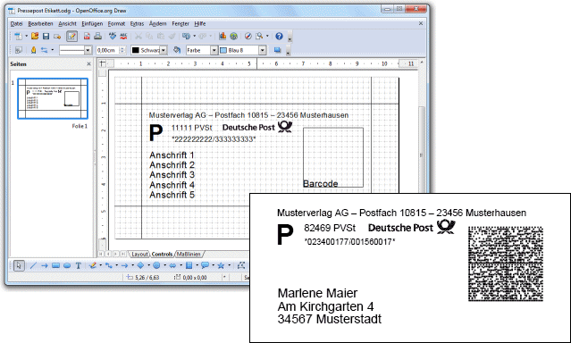Close the Seiten panel
This screenshot has height=343, width=571.
pyautogui.click(x=88, y=64)
